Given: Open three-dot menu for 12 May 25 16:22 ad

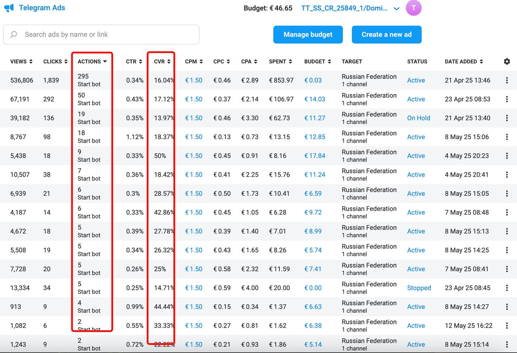Looking at the screenshot, I should [x=507, y=326].
